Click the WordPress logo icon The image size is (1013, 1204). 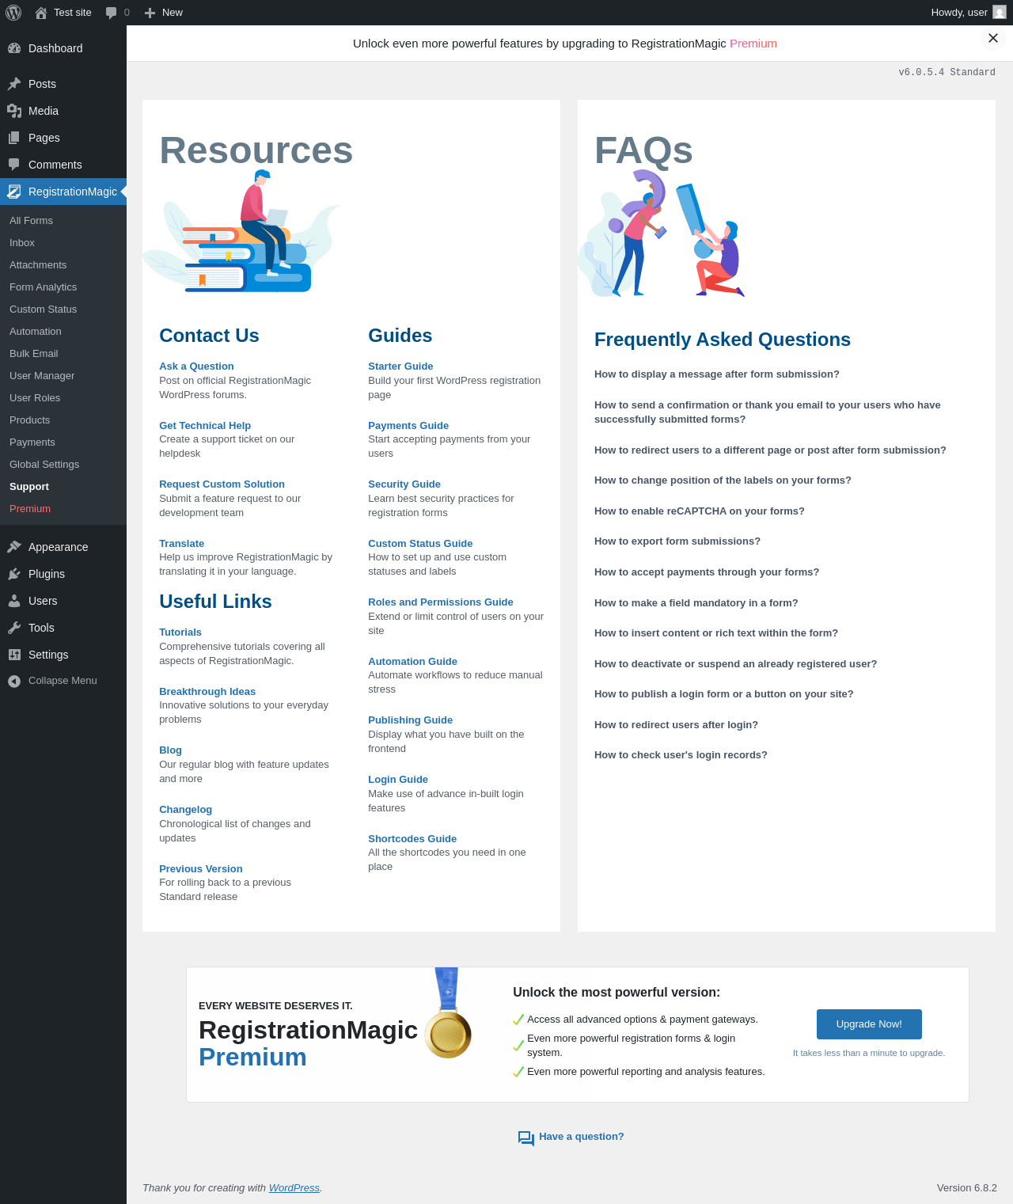(13, 13)
